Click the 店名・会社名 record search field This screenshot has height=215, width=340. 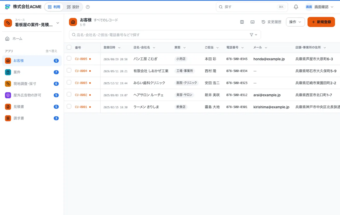(165, 35)
